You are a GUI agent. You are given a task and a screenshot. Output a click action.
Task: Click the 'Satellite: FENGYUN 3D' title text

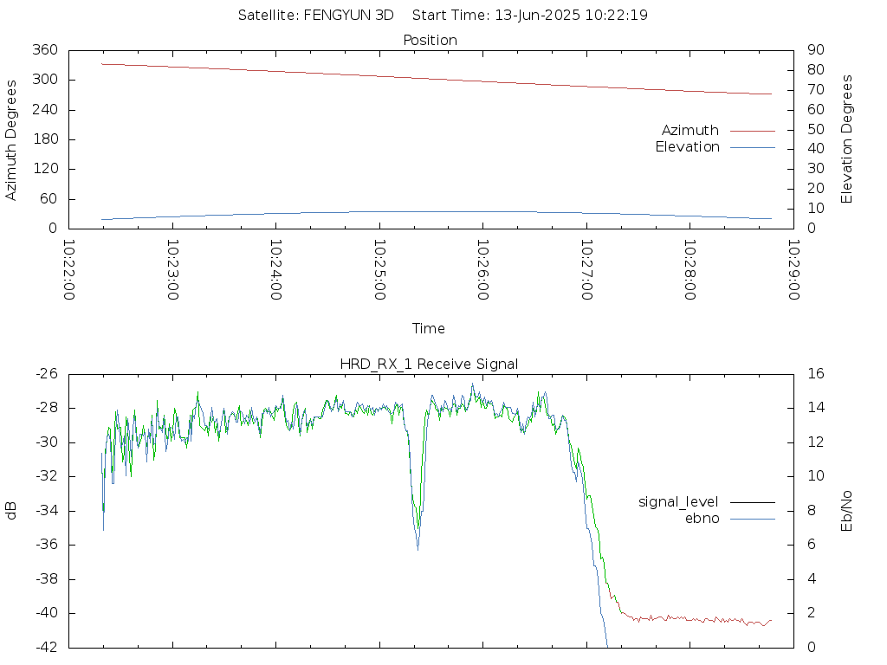pos(315,16)
